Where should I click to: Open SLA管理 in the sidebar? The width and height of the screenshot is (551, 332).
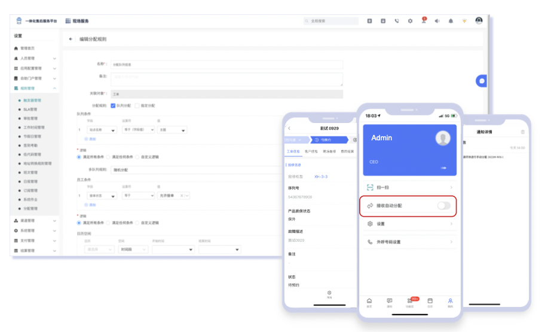click(x=30, y=109)
